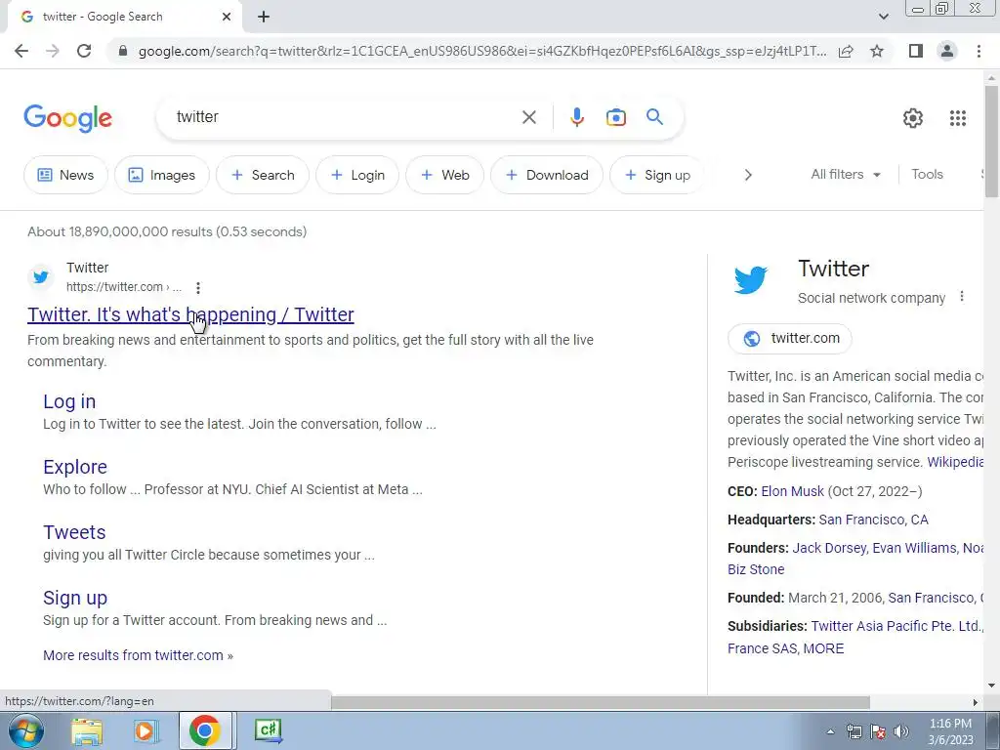Add the Web filter chip

(x=444, y=175)
